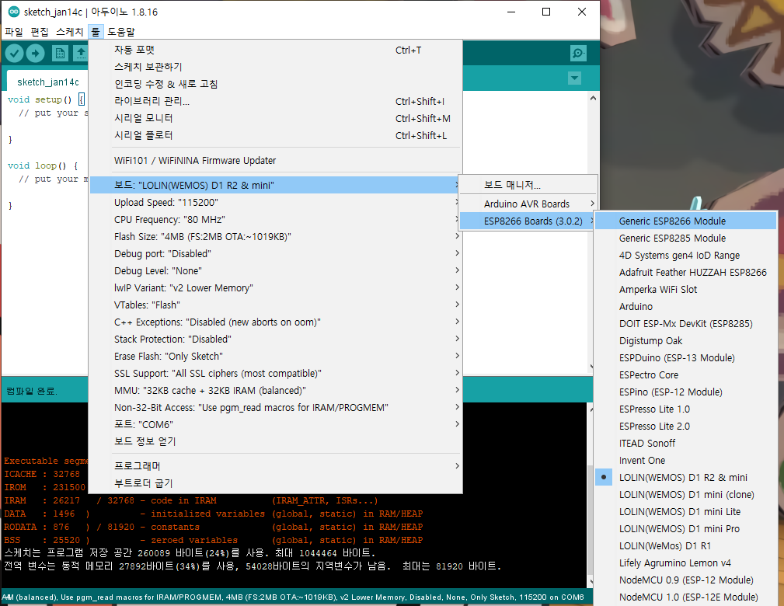
Task: Expand the Debug port submenu
Action: pos(276,253)
